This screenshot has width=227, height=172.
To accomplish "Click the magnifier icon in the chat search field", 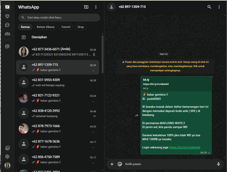I will tap(23, 18).
